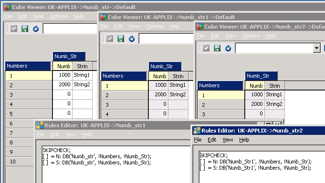Open Help menu in Rules Editor Numb_str2
325x183 pixels.
(244, 140)
